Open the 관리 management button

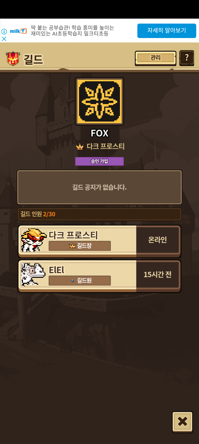[x=155, y=58]
